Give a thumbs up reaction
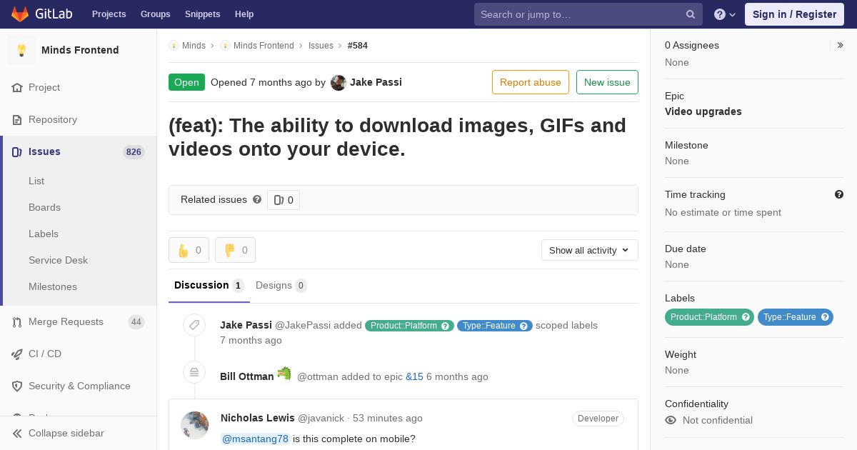Image resolution: width=857 pixels, height=450 pixels. (x=189, y=250)
